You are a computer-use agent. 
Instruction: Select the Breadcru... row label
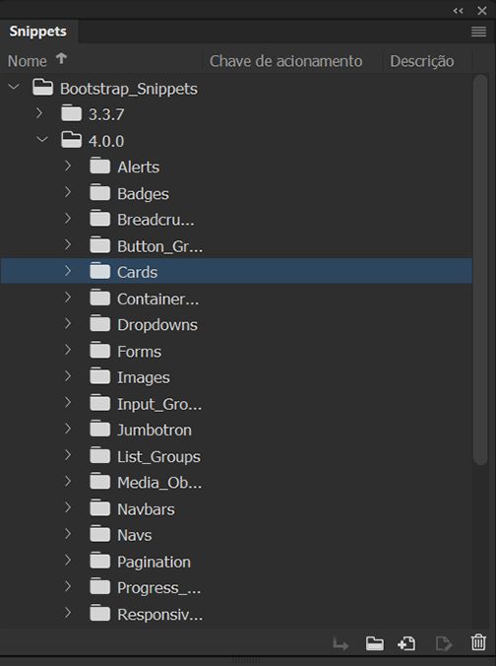[155, 220]
